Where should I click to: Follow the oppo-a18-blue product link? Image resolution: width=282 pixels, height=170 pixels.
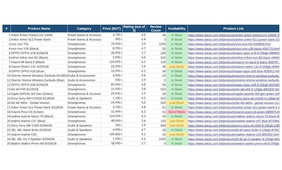pyautogui.click(x=233, y=71)
